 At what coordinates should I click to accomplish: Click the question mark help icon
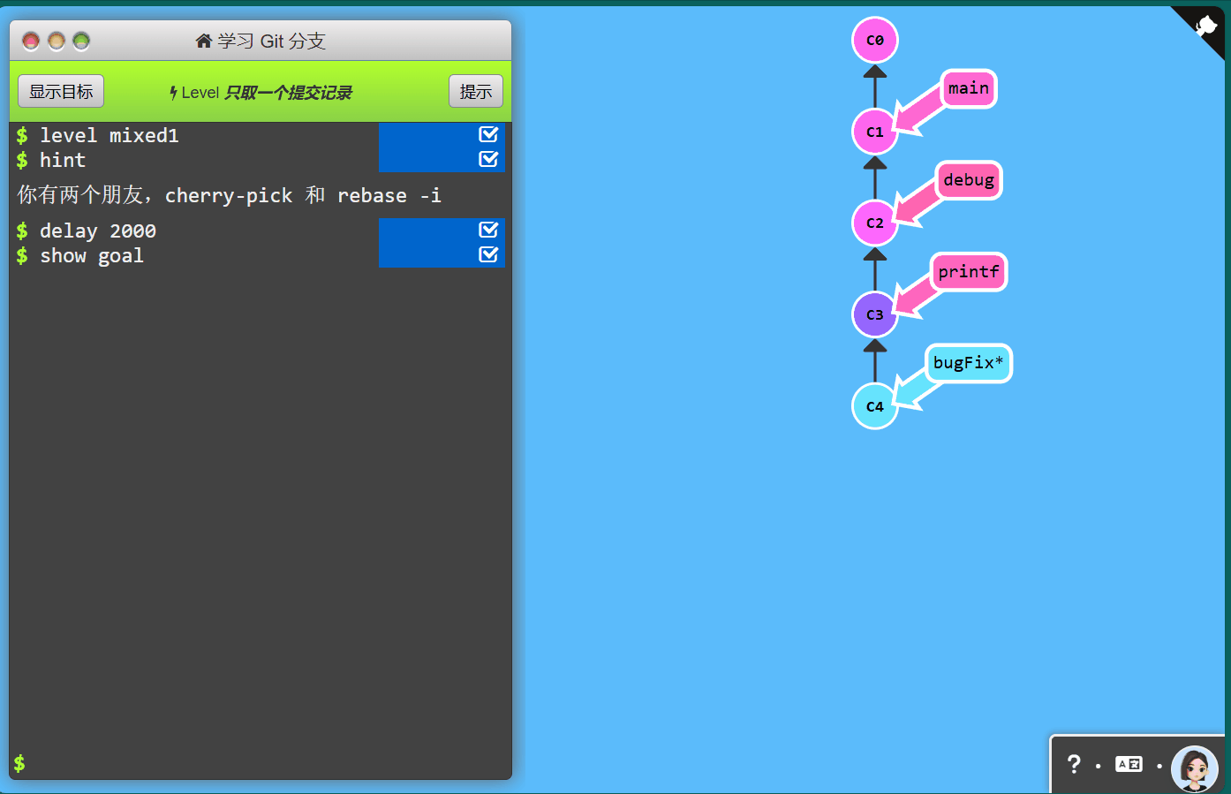(1073, 764)
